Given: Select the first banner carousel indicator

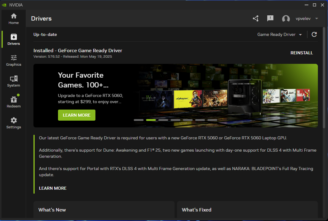Looking at the screenshot, I should point(139,120).
